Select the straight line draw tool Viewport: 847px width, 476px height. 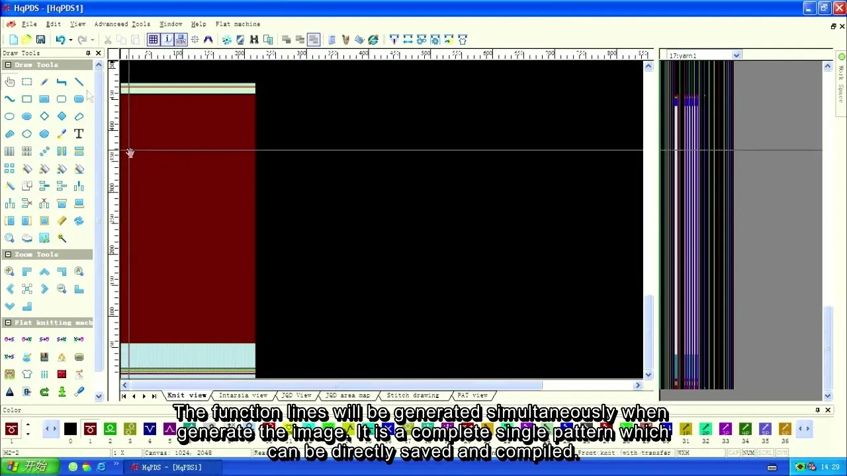coord(79,82)
